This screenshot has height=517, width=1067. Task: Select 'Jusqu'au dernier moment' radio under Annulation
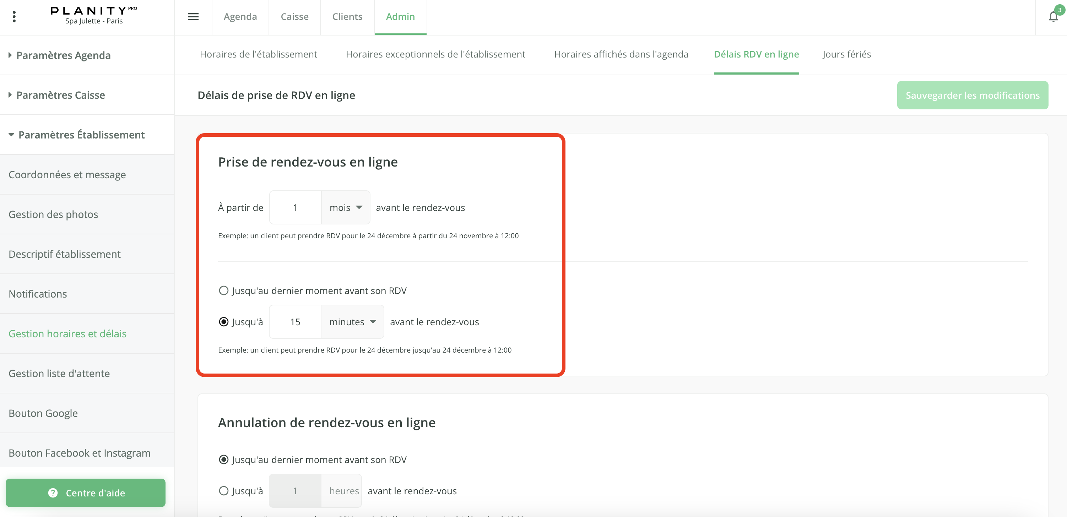click(x=224, y=459)
